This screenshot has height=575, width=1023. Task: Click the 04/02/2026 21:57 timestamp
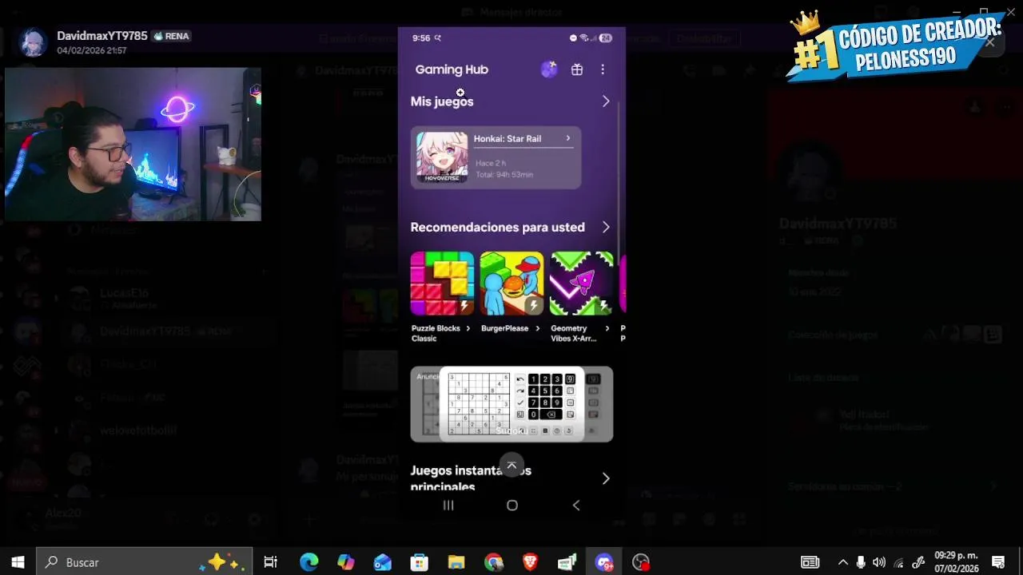click(92, 50)
